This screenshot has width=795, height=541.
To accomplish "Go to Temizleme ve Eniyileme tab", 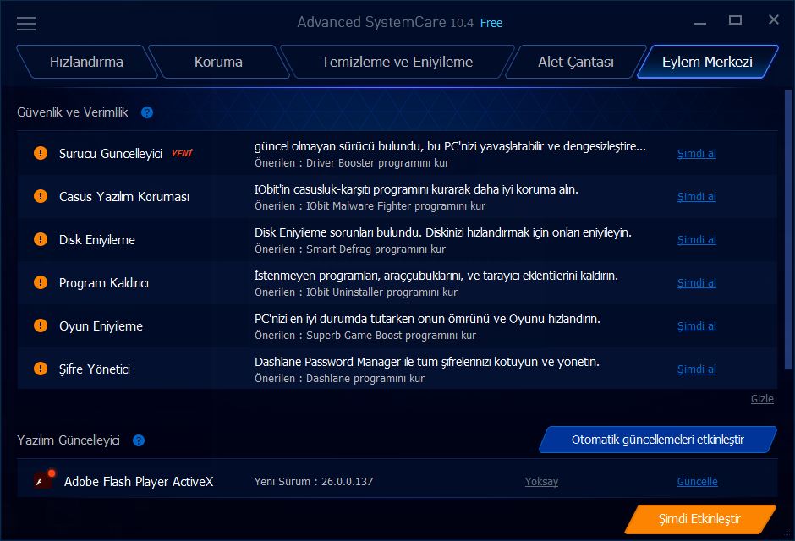I will coord(397,62).
